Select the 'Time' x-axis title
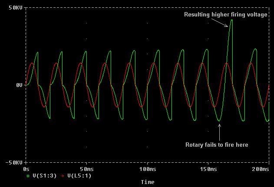This screenshot has width=274, height=187. click(147, 182)
